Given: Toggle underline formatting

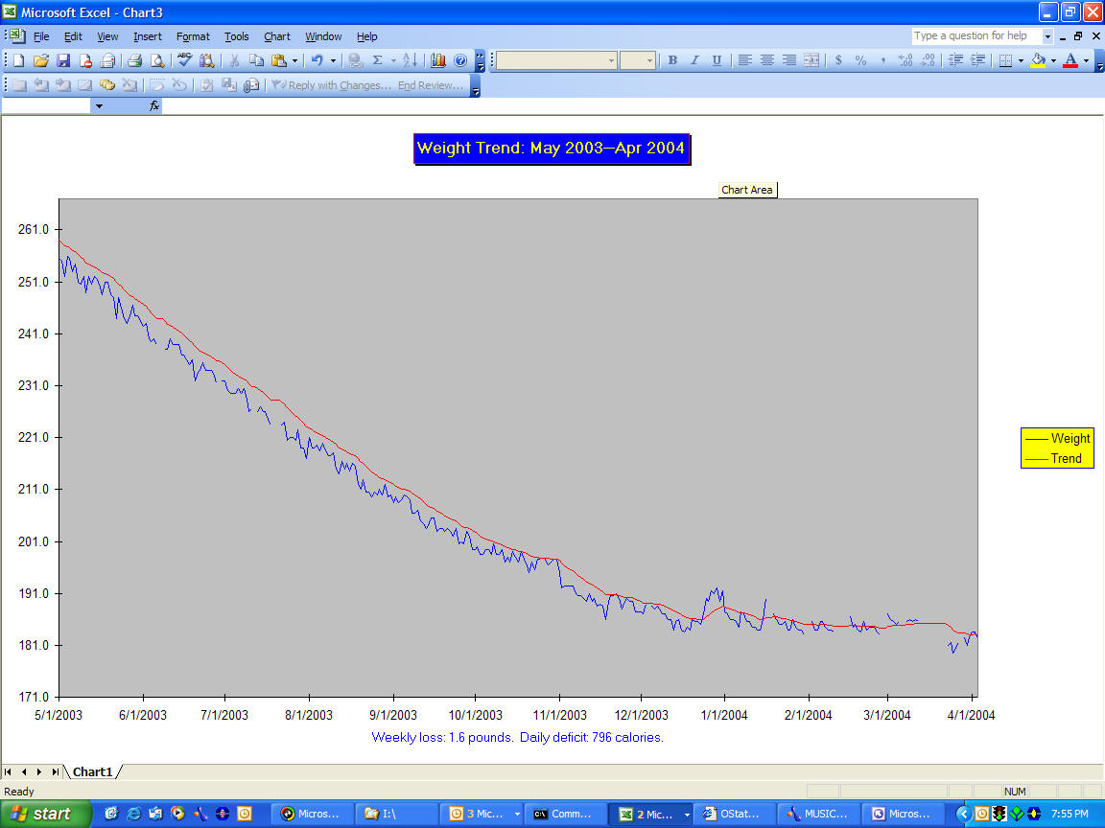Looking at the screenshot, I should [x=717, y=60].
